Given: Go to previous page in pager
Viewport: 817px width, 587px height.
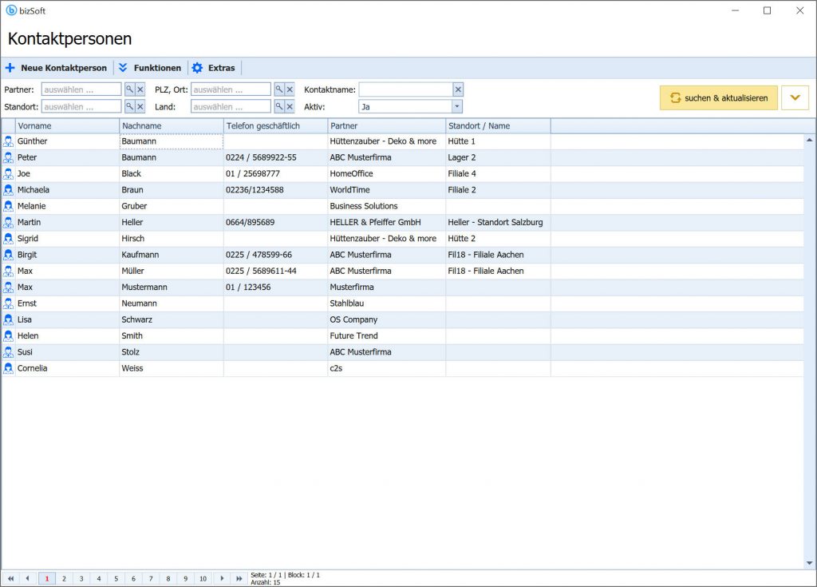Looking at the screenshot, I should click(x=28, y=578).
